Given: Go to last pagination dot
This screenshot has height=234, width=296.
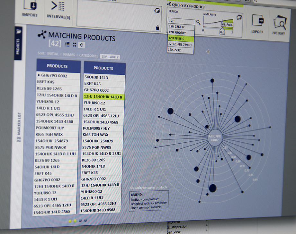Looking at the screenshot, I should pos(85,220).
